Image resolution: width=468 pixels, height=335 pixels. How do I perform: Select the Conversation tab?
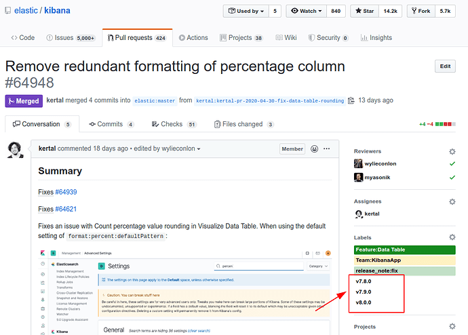pyautogui.click(x=42, y=124)
